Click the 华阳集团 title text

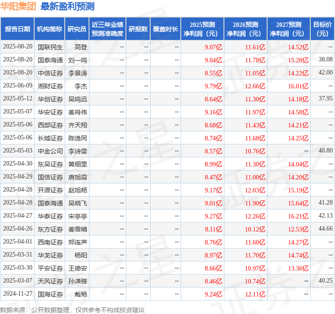[x=18, y=6]
